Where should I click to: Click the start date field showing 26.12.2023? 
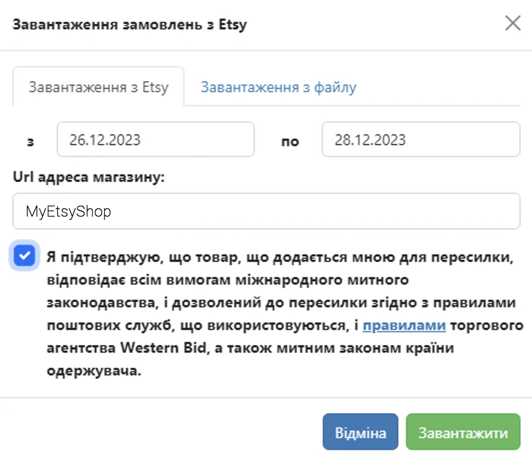pyautogui.click(x=155, y=139)
